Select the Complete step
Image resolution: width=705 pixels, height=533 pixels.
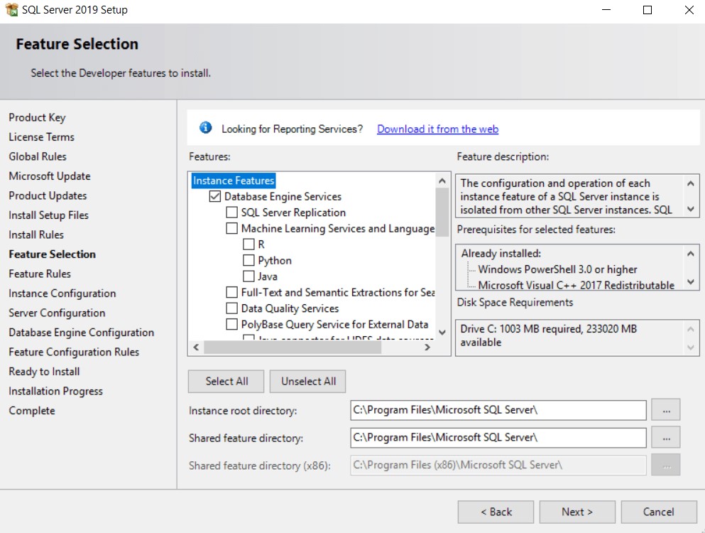(x=32, y=411)
